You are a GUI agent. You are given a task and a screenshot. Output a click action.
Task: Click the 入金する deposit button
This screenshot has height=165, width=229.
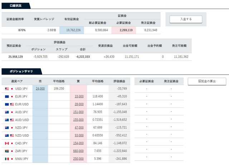tap(186, 19)
